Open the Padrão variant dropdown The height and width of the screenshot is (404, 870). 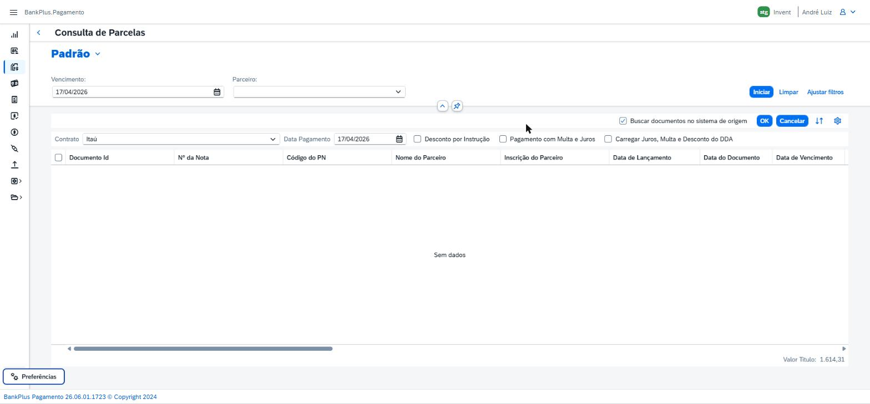point(98,54)
